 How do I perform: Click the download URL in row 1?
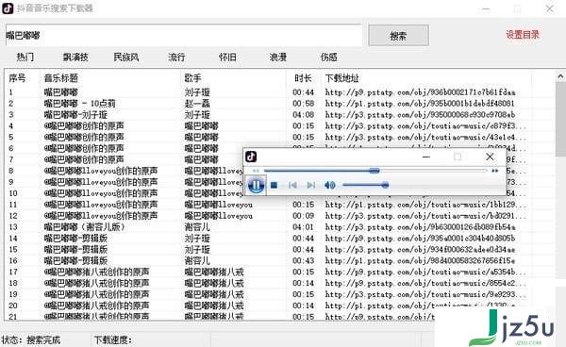(x=420, y=92)
